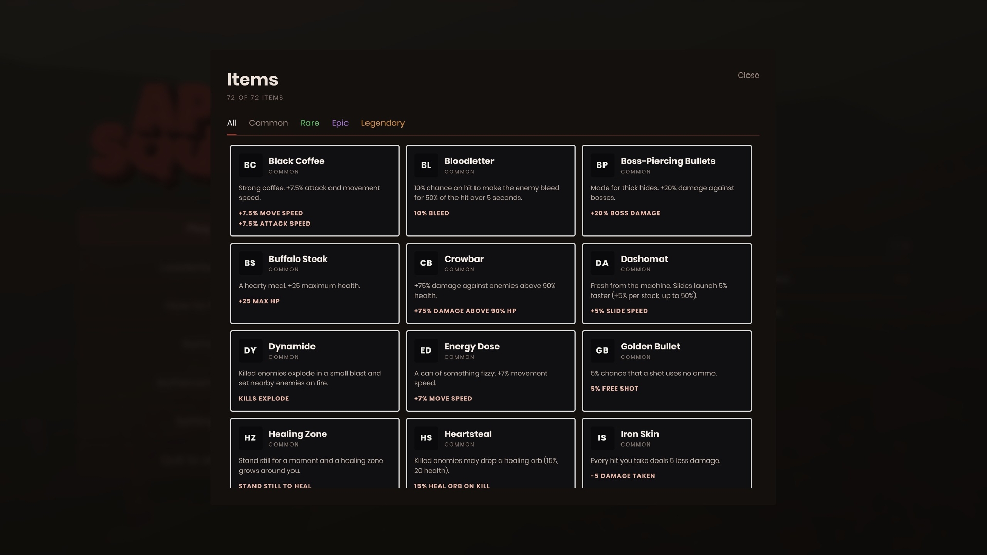Select the Dashomat +5% slide speed tag

click(619, 311)
